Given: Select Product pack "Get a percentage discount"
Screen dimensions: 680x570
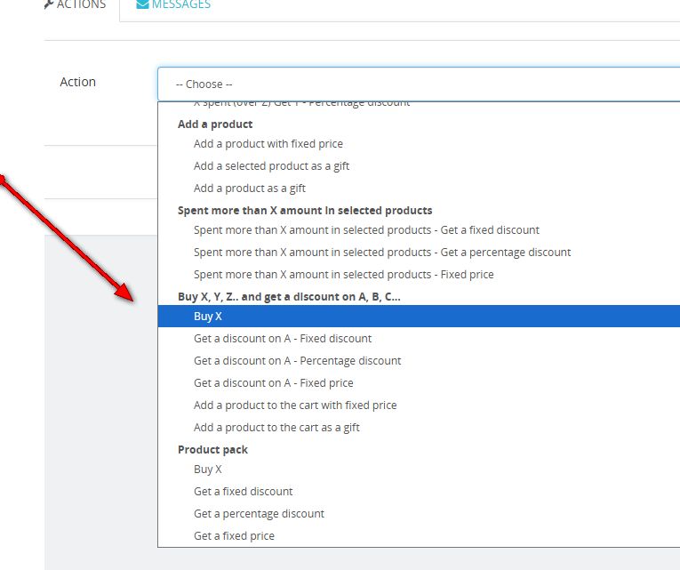Looking at the screenshot, I should tap(259, 514).
